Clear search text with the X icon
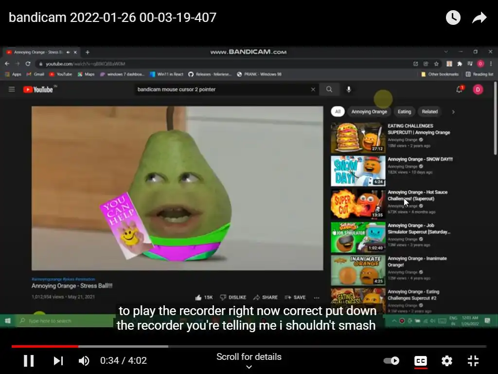This screenshot has width=498, height=374. (313, 90)
